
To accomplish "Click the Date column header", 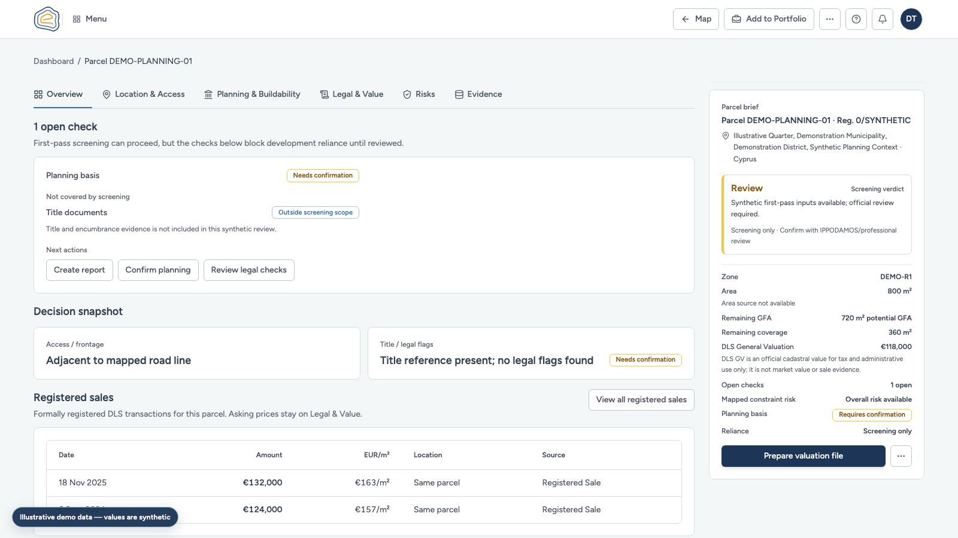I will (x=66, y=456).
